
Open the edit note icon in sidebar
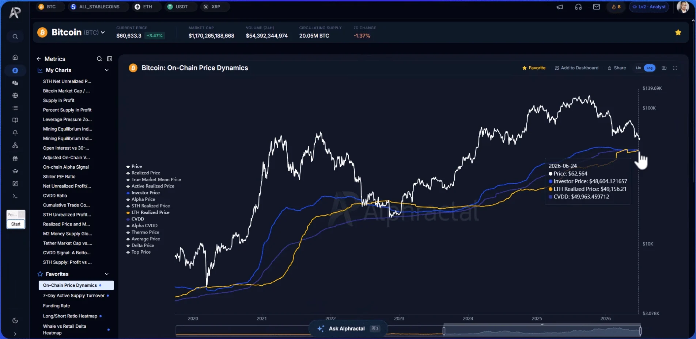point(15,184)
